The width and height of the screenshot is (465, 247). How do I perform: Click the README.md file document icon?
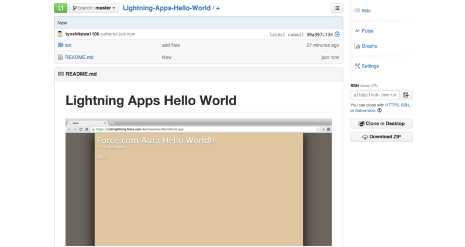[x=60, y=57]
